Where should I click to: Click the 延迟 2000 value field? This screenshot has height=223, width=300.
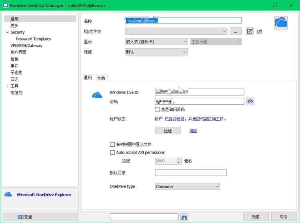pyautogui.click(x=166, y=161)
